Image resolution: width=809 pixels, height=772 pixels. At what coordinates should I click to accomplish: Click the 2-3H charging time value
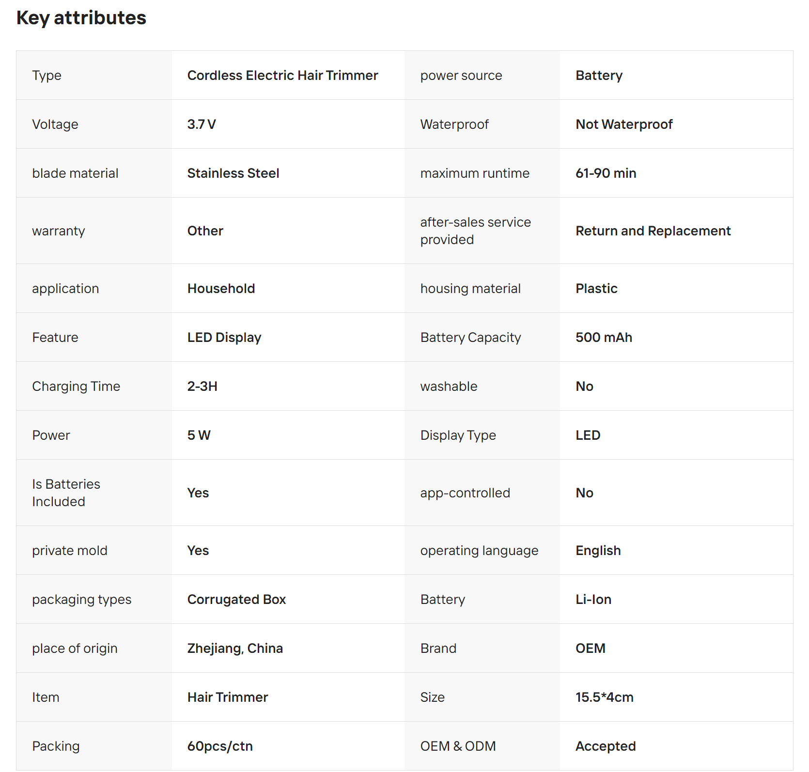coord(202,386)
